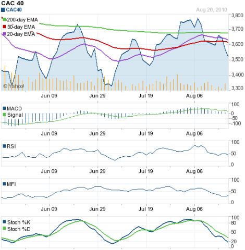245x250 pixels.
Task: Click 'Aug 06' under the price chart
Action: (x=194, y=96)
